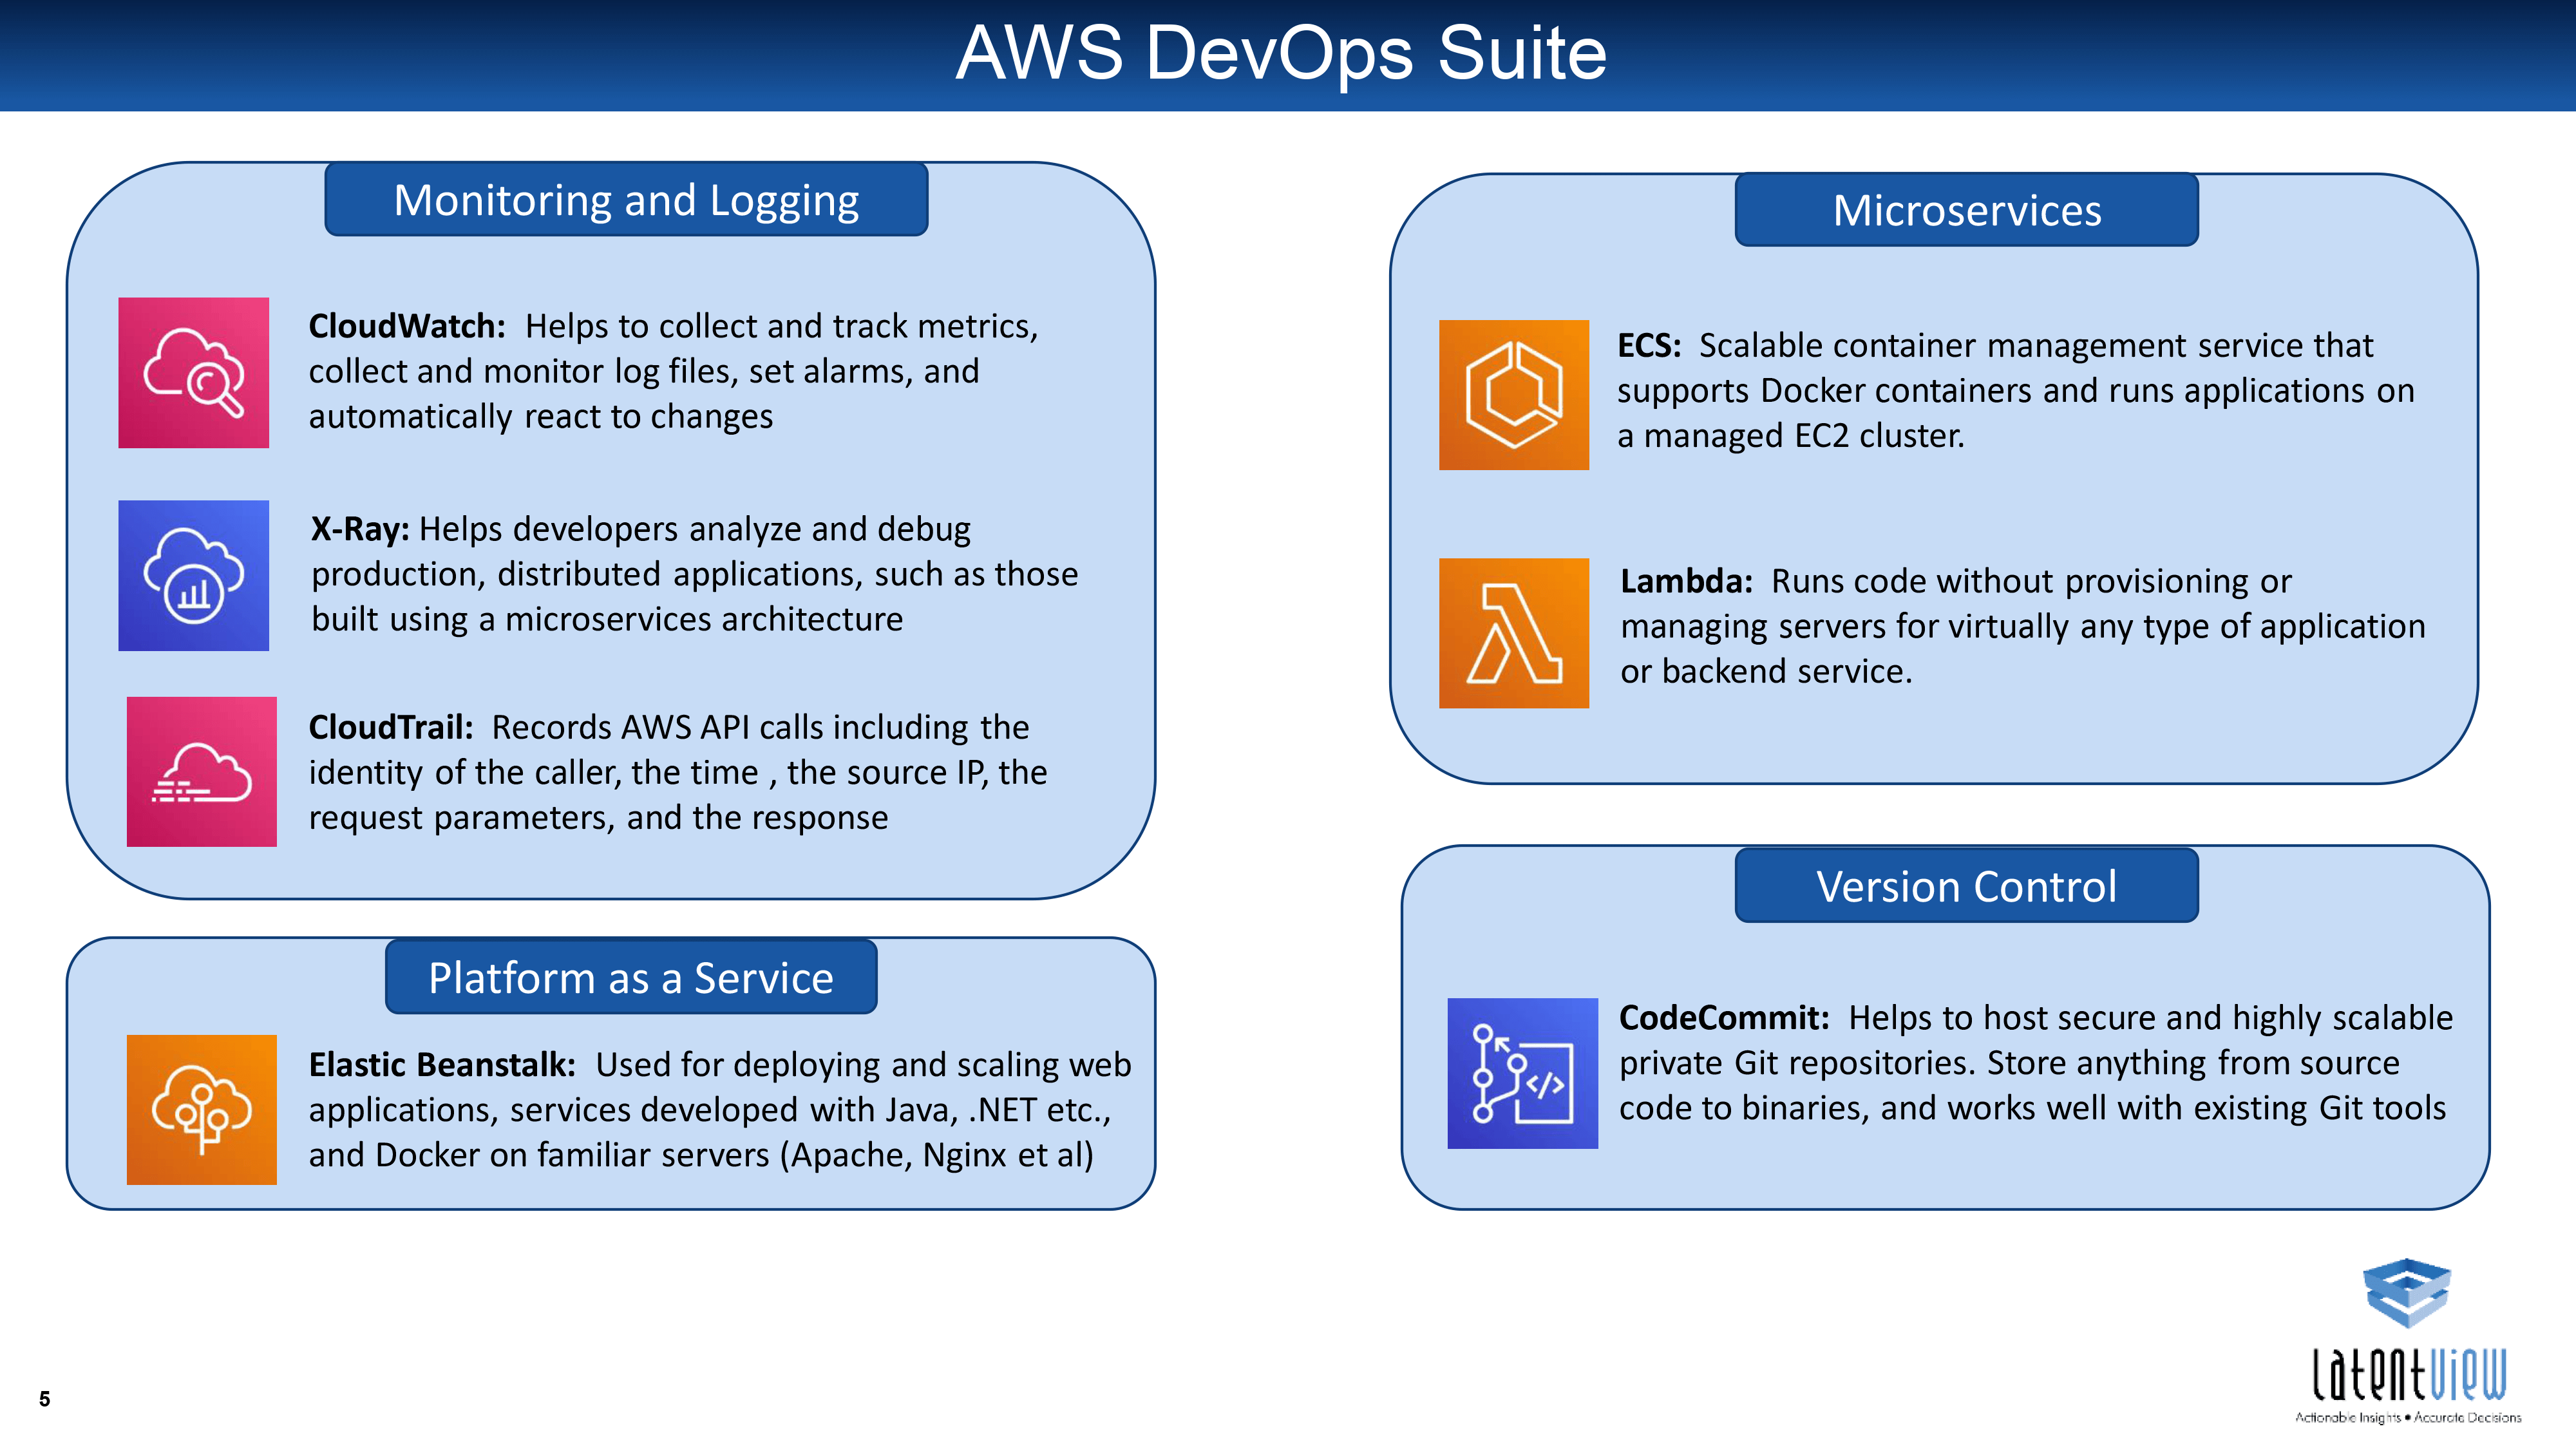
Task: Click 'built using a microservices architecture' line
Action: coord(607,620)
